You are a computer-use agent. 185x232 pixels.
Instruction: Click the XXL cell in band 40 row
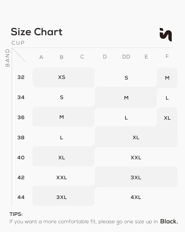[x=136, y=157]
